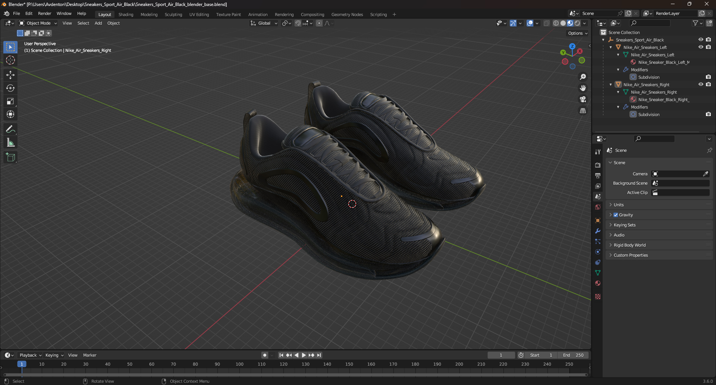Viewport: 716px width, 385px height.
Task: Jump to the timeline end frame
Action: click(319, 355)
